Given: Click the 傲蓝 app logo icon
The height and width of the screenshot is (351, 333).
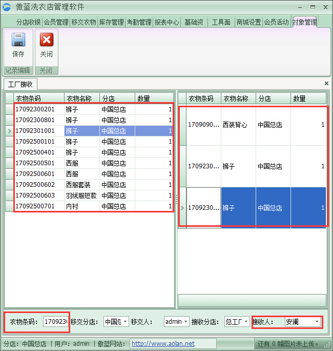Looking at the screenshot, I should pos(7,7).
